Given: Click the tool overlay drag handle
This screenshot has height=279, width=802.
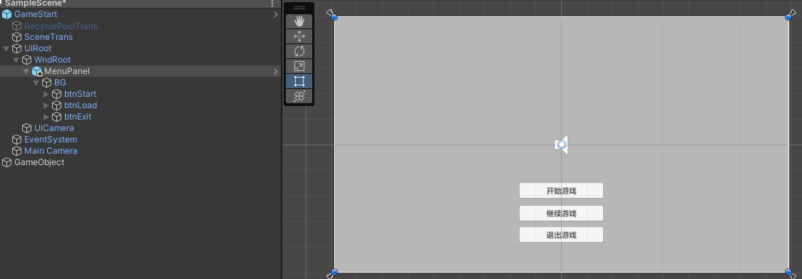Looking at the screenshot, I should pyautogui.click(x=299, y=8).
